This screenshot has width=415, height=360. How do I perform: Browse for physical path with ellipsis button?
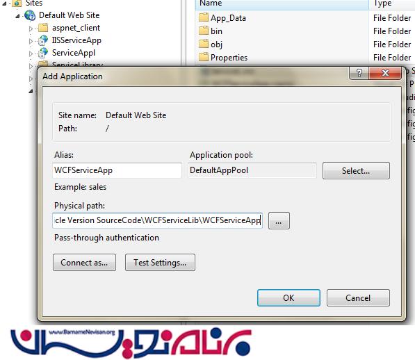point(279,220)
